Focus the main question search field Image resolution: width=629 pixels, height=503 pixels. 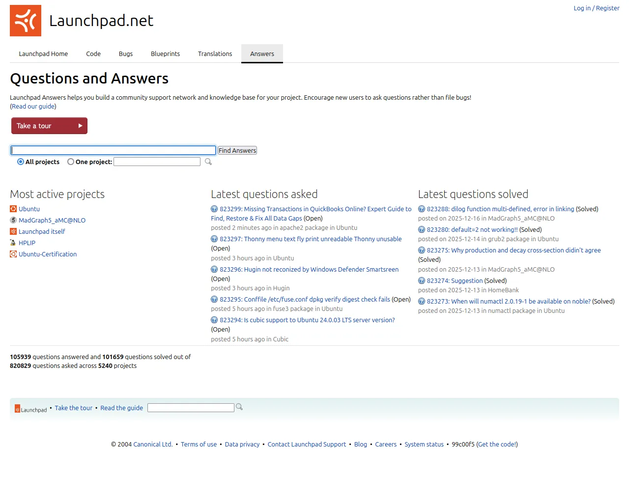pos(113,150)
